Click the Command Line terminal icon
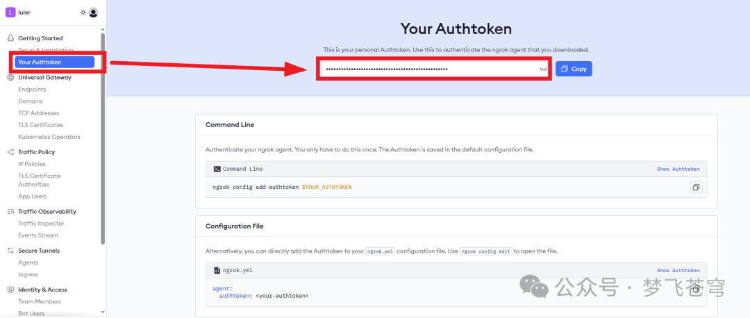750x318 pixels. tap(217, 169)
